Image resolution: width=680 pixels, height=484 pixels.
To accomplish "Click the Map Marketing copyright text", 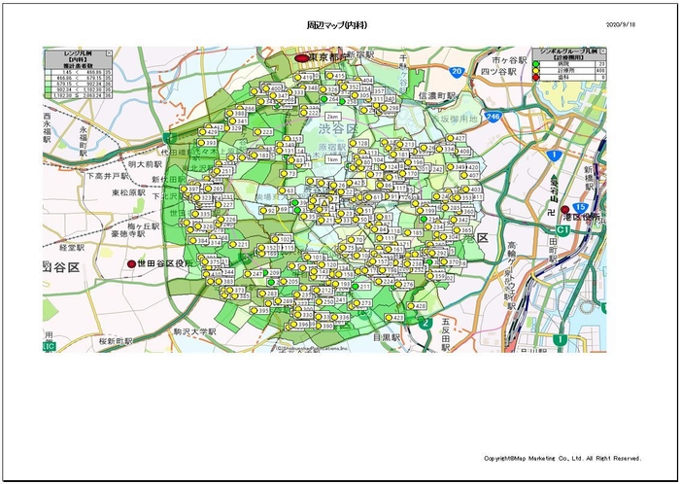I will 562,458.
